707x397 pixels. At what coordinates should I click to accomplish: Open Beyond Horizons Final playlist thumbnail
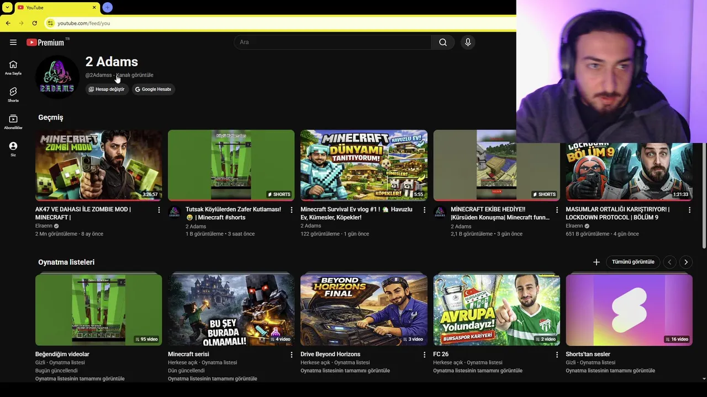364,310
